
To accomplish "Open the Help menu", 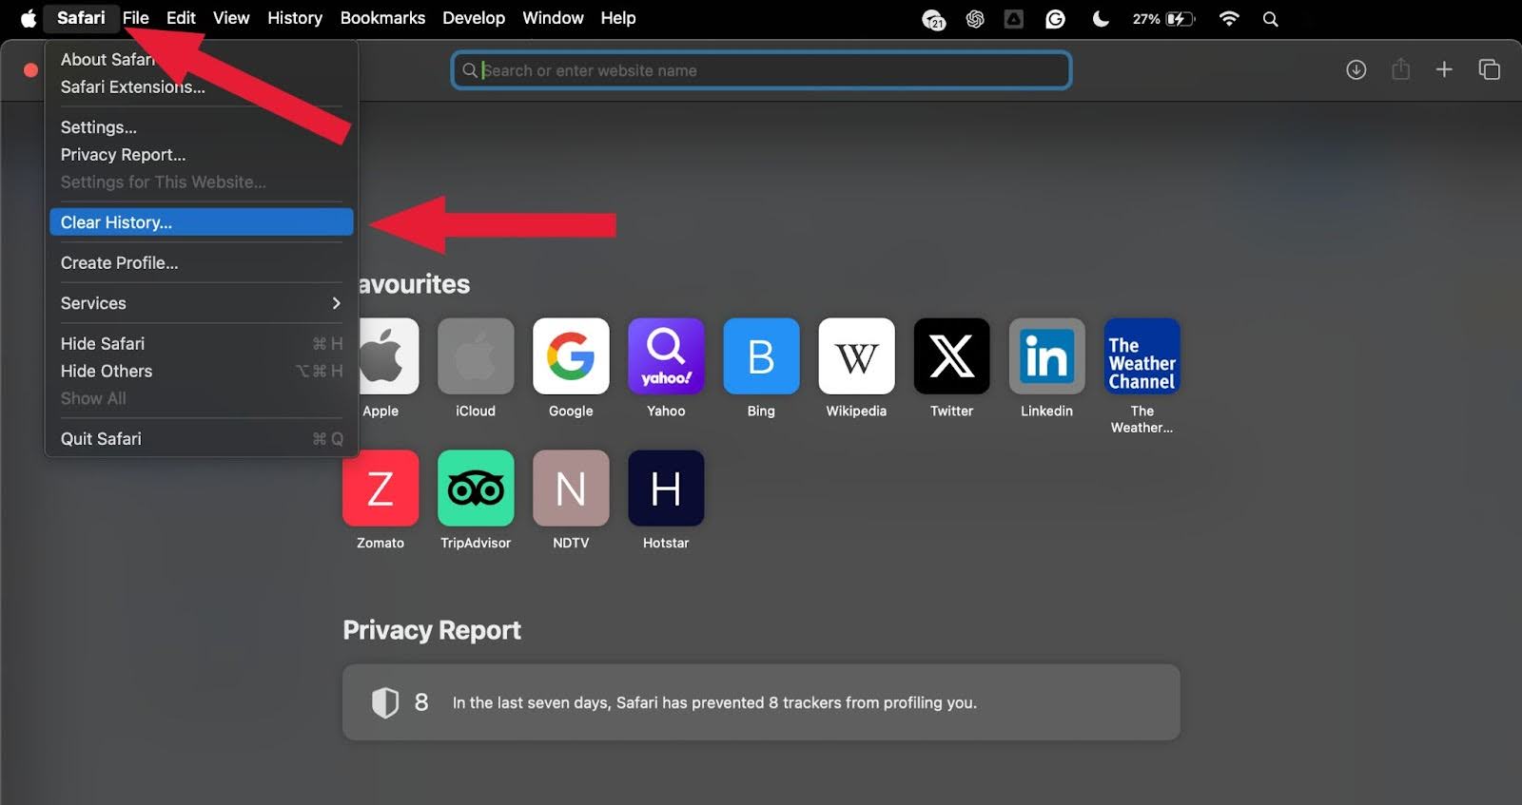I will point(618,18).
